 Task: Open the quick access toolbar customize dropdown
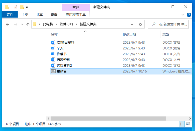pos(27,7)
